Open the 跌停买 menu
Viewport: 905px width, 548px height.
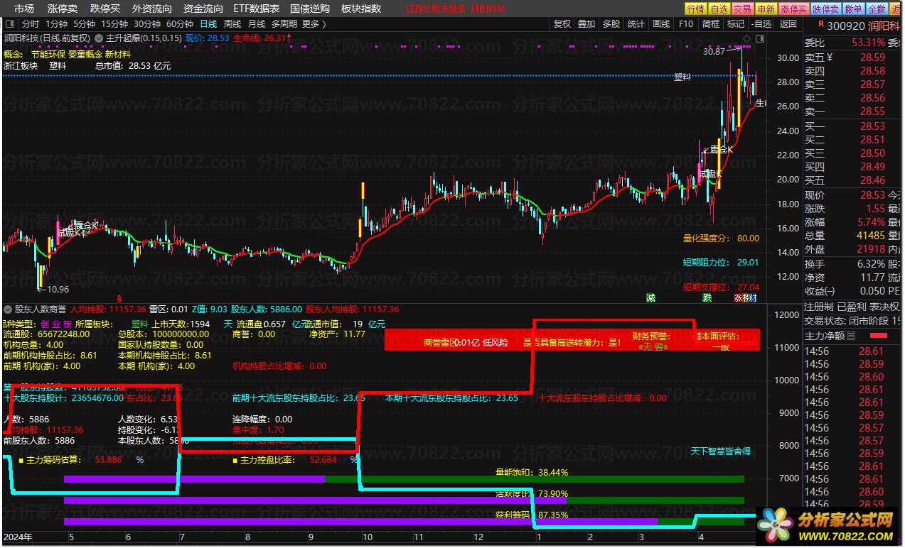coord(105,9)
